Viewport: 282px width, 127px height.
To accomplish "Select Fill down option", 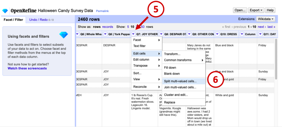I will click(x=184, y=68).
